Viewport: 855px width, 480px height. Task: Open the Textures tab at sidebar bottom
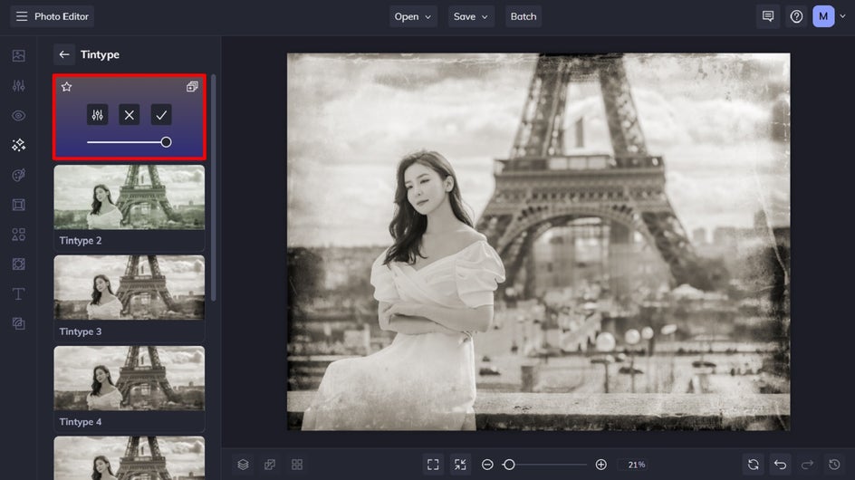(18, 323)
